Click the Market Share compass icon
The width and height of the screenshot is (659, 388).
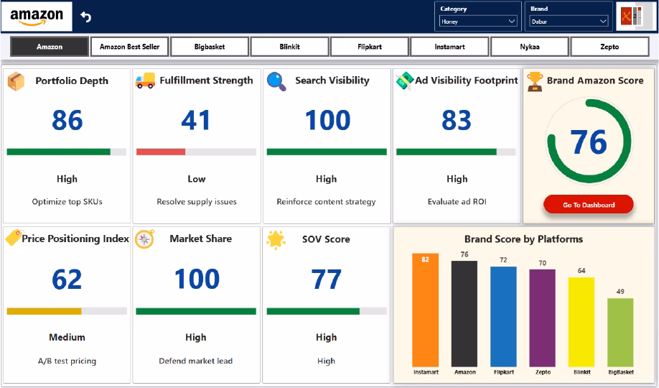pyautogui.click(x=144, y=239)
